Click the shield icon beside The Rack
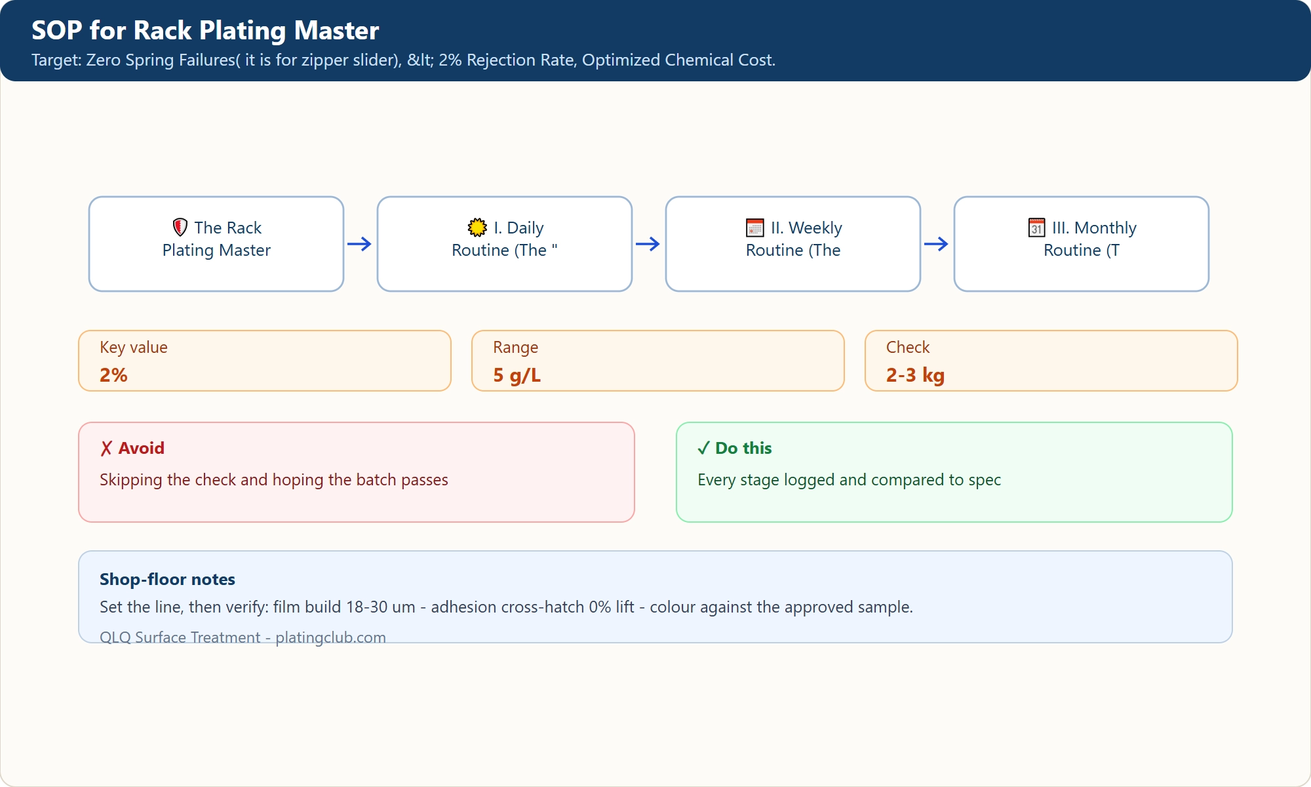This screenshot has height=787, width=1311. pyautogui.click(x=180, y=228)
